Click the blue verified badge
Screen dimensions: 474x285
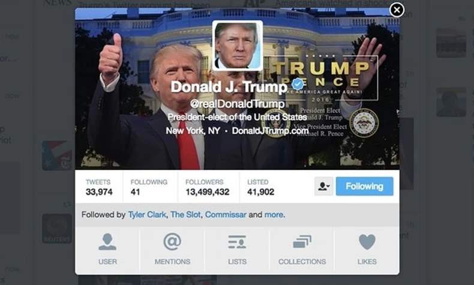[298, 84]
